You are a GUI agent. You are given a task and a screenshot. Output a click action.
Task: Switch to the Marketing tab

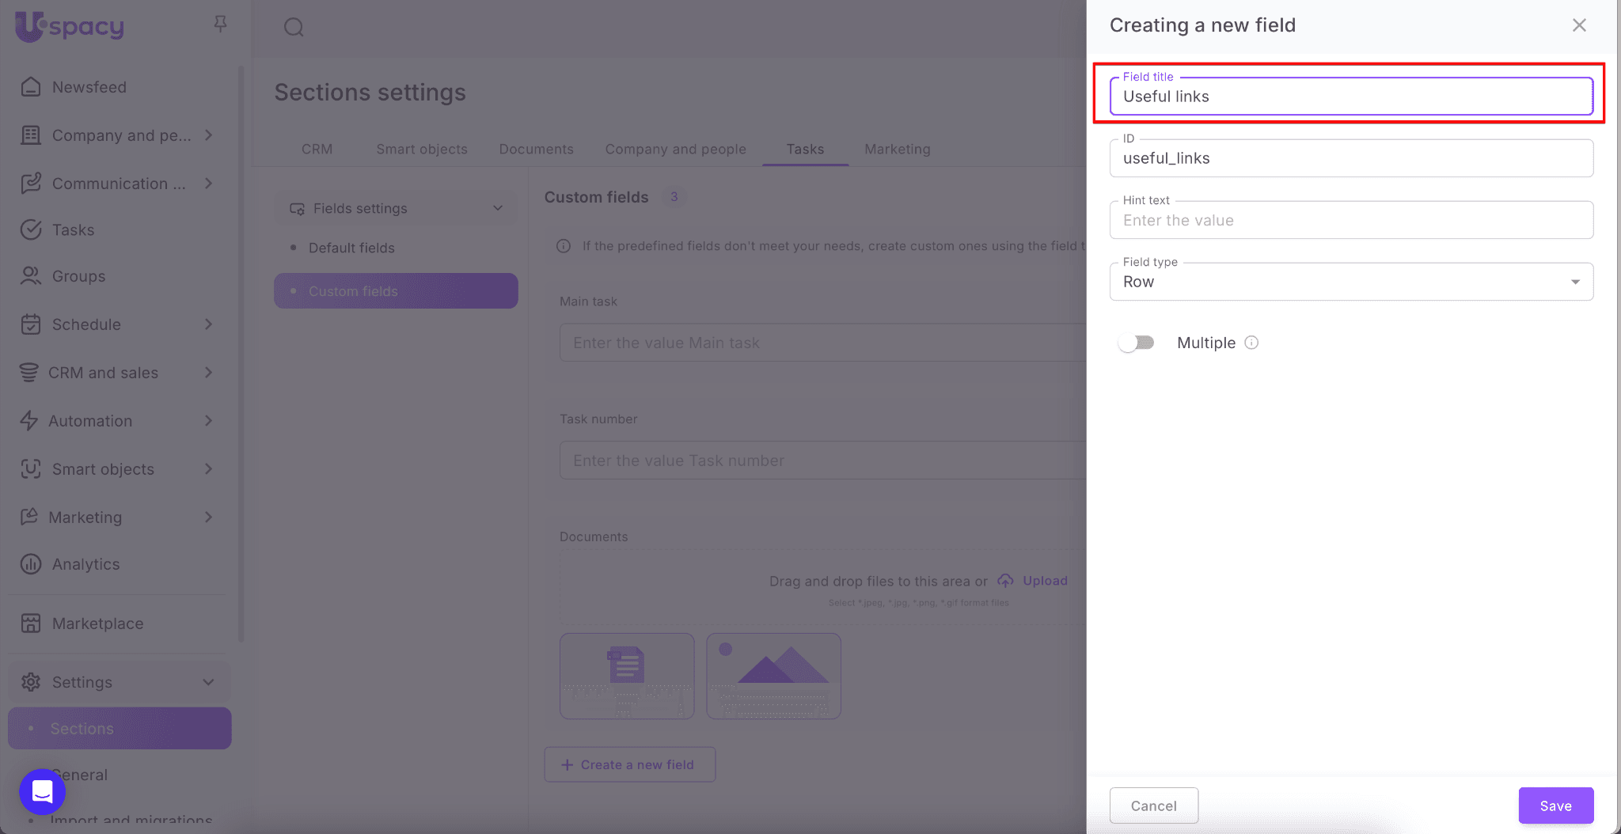click(897, 149)
